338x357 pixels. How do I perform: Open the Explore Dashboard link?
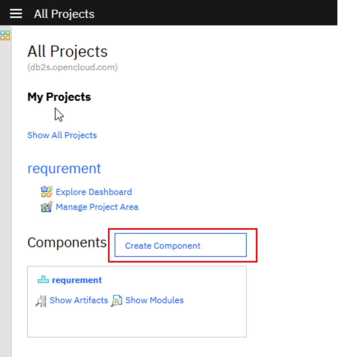(x=94, y=192)
